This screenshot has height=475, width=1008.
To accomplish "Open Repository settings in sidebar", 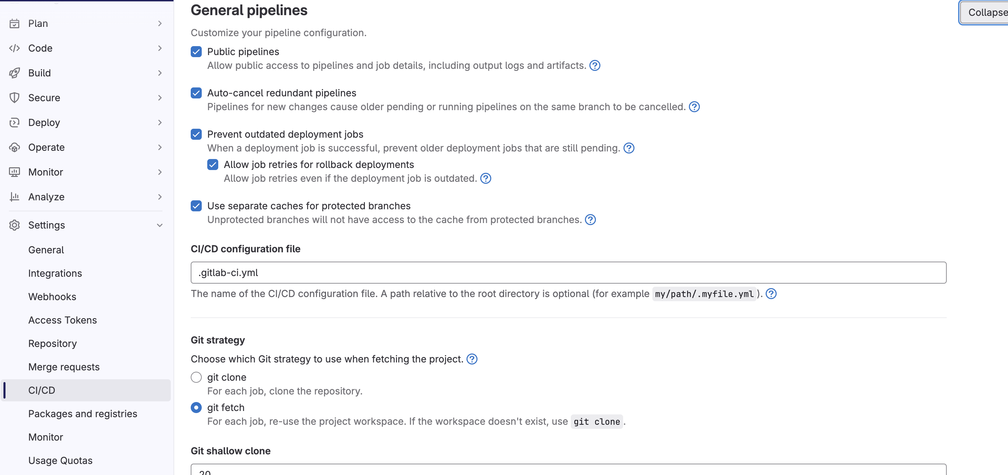I will pos(52,344).
